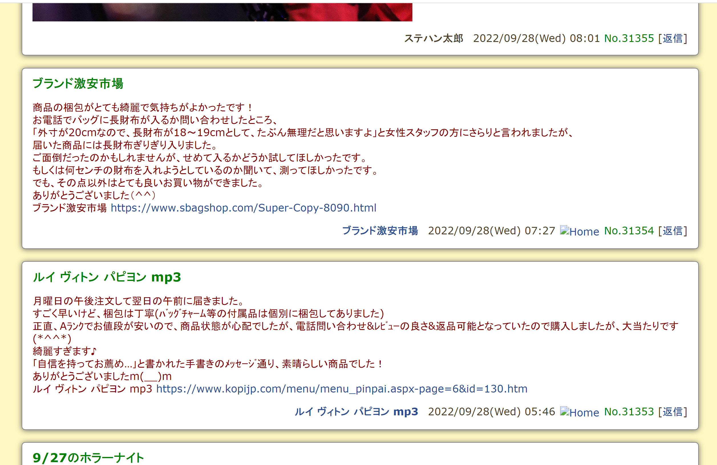Screen dimensions: 717x465
Task: Reply to post No.31353
Action: click(x=673, y=412)
